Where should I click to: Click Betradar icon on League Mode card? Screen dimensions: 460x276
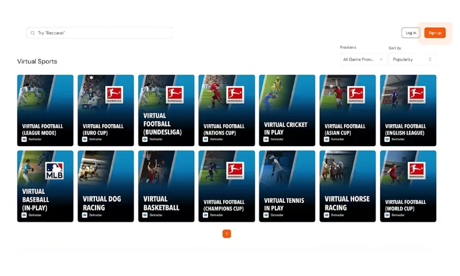tap(24, 139)
